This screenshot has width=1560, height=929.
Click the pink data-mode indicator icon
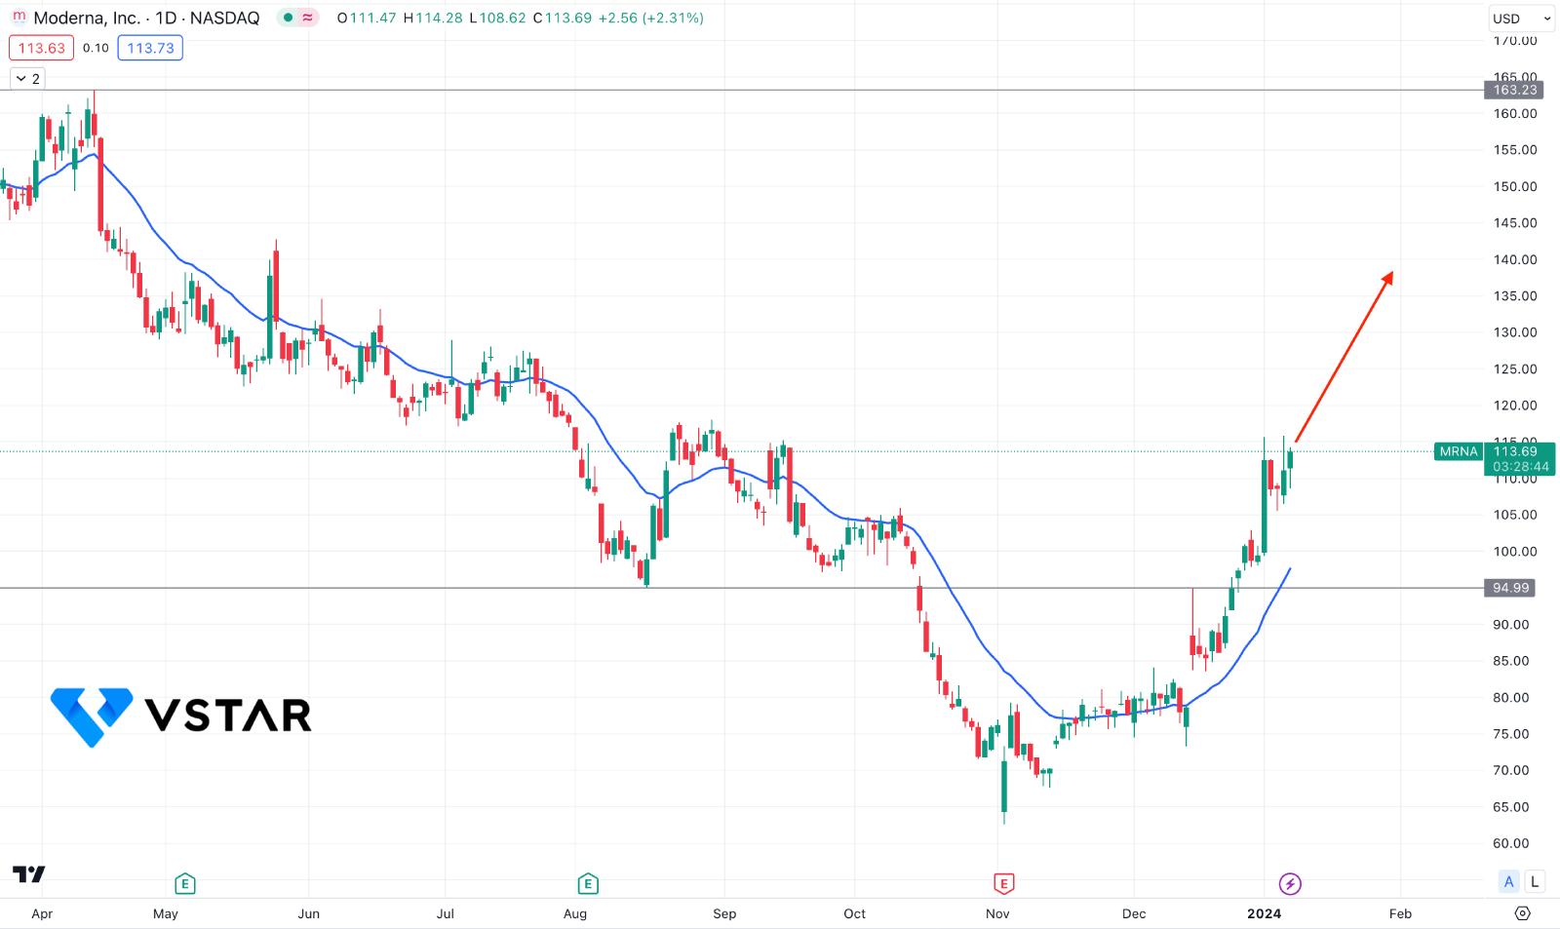tap(308, 18)
